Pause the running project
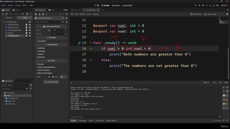The image size is (230, 129). [199, 5]
